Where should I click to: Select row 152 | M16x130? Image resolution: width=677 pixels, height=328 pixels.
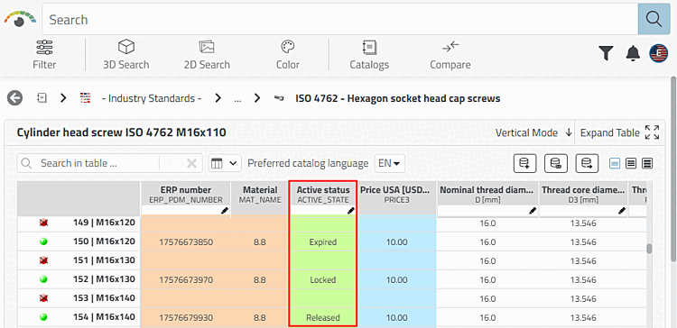tap(104, 278)
